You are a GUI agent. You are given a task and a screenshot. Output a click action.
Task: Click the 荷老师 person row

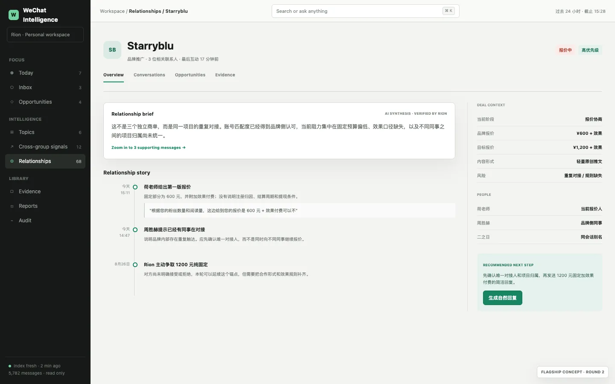[539, 209]
